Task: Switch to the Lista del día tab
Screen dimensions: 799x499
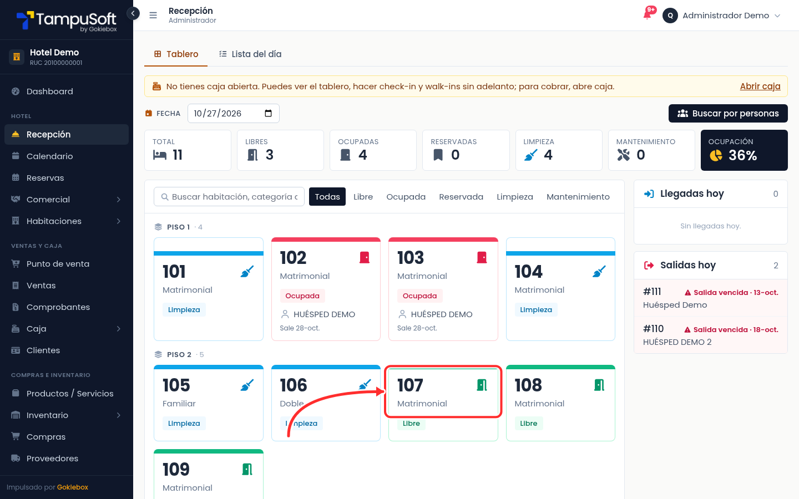Action: click(x=250, y=54)
